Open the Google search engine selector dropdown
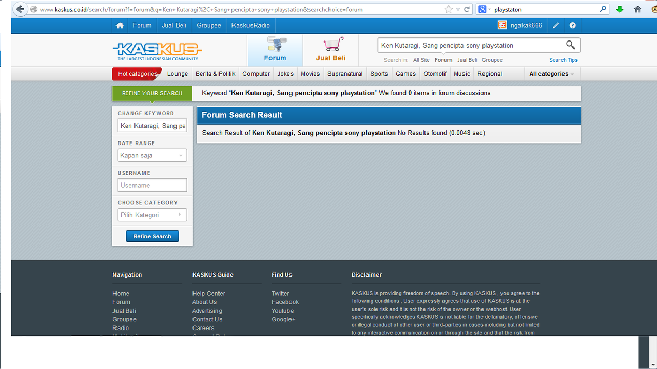 tap(485, 9)
